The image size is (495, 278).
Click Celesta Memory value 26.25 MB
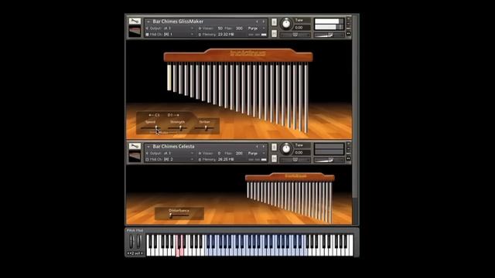[226, 159]
